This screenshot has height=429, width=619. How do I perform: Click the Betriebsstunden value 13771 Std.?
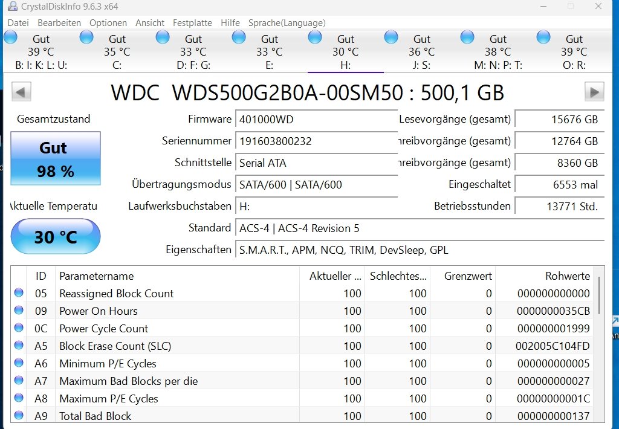pos(559,206)
